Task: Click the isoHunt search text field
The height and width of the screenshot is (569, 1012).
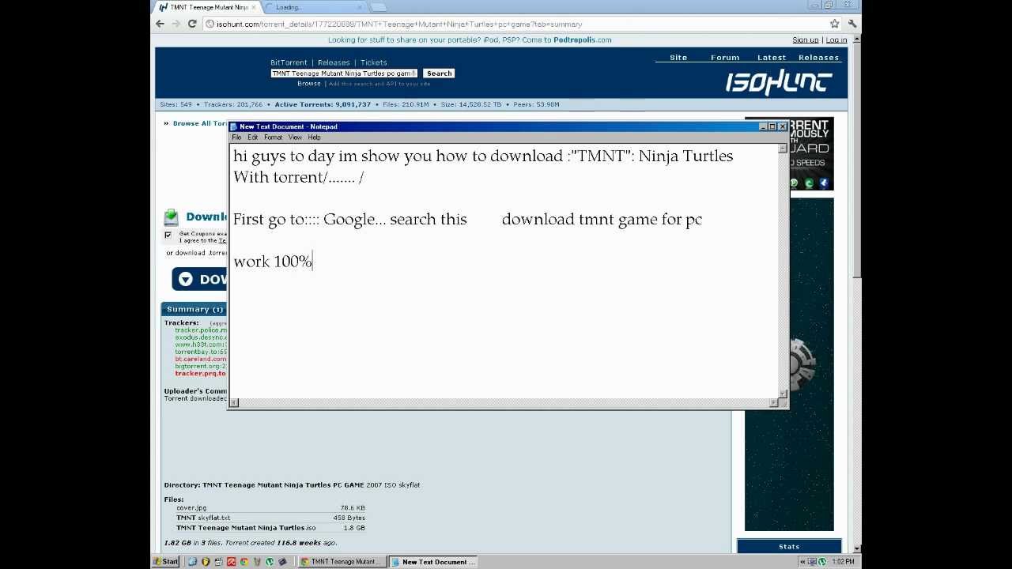Action: 344,73
